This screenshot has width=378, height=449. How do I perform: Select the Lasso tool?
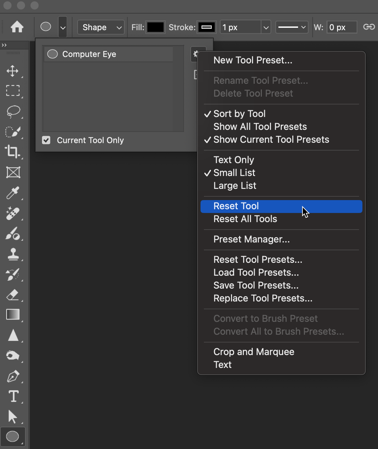coord(13,112)
